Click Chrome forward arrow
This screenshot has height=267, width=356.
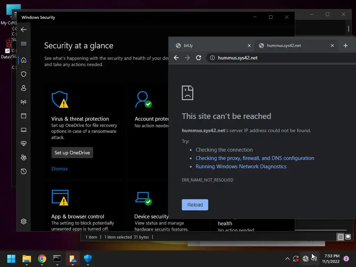(x=187, y=58)
